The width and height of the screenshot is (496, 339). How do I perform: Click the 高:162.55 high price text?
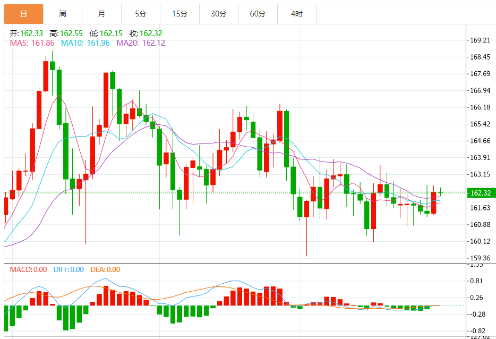(x=66, y=33)
